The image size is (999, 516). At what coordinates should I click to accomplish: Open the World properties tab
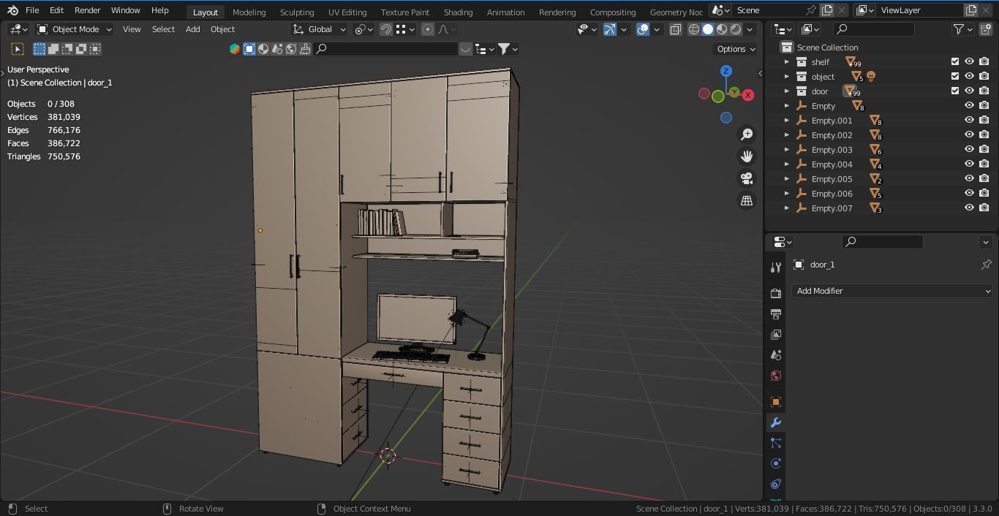[x=776, y=376]
